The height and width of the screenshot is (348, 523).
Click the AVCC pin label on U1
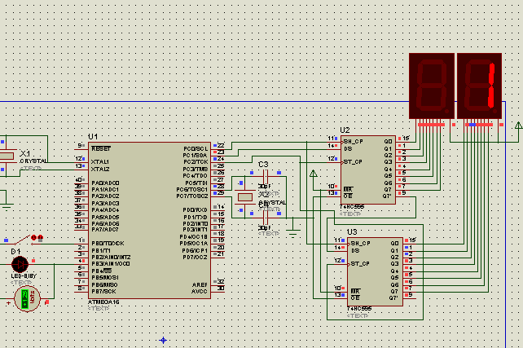[200, 290]
